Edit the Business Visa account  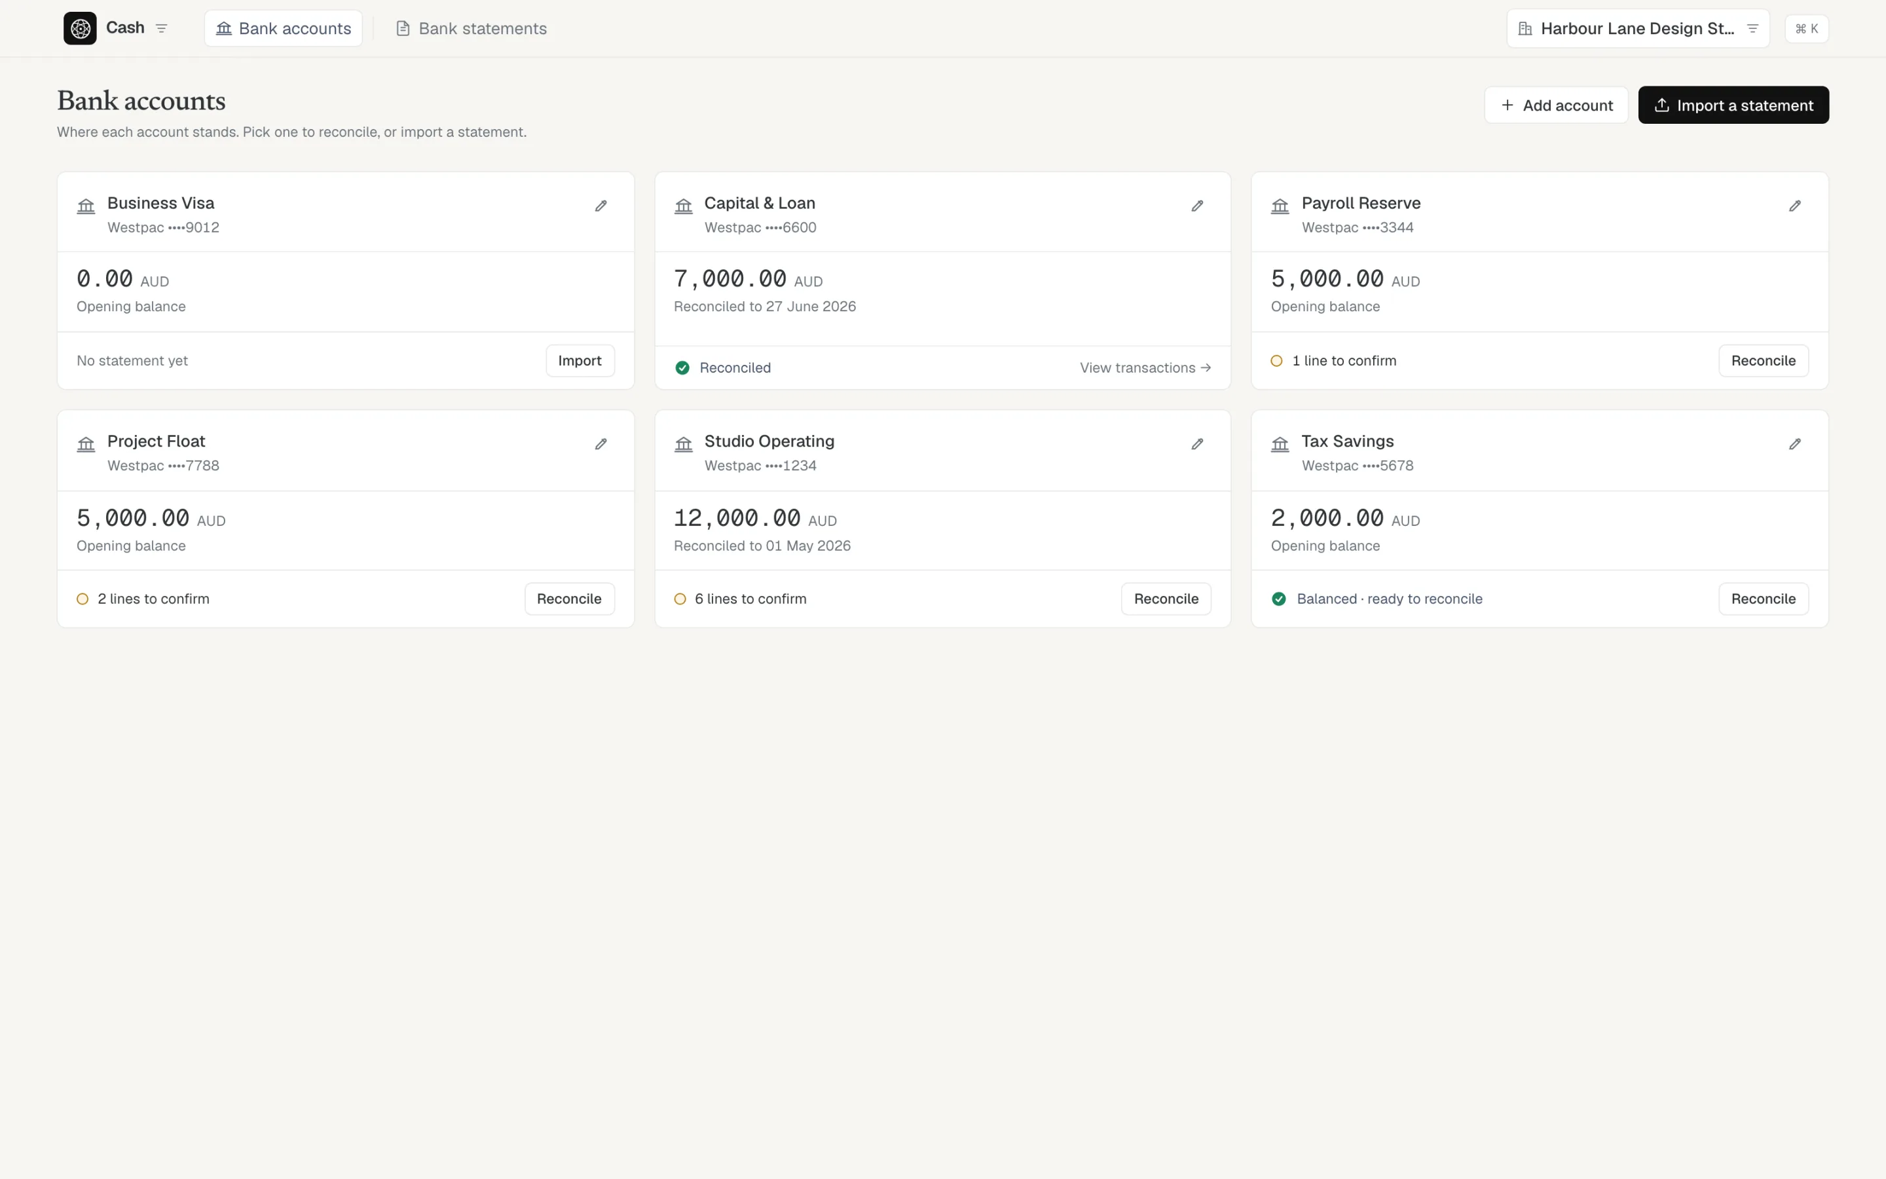point(601,206)
